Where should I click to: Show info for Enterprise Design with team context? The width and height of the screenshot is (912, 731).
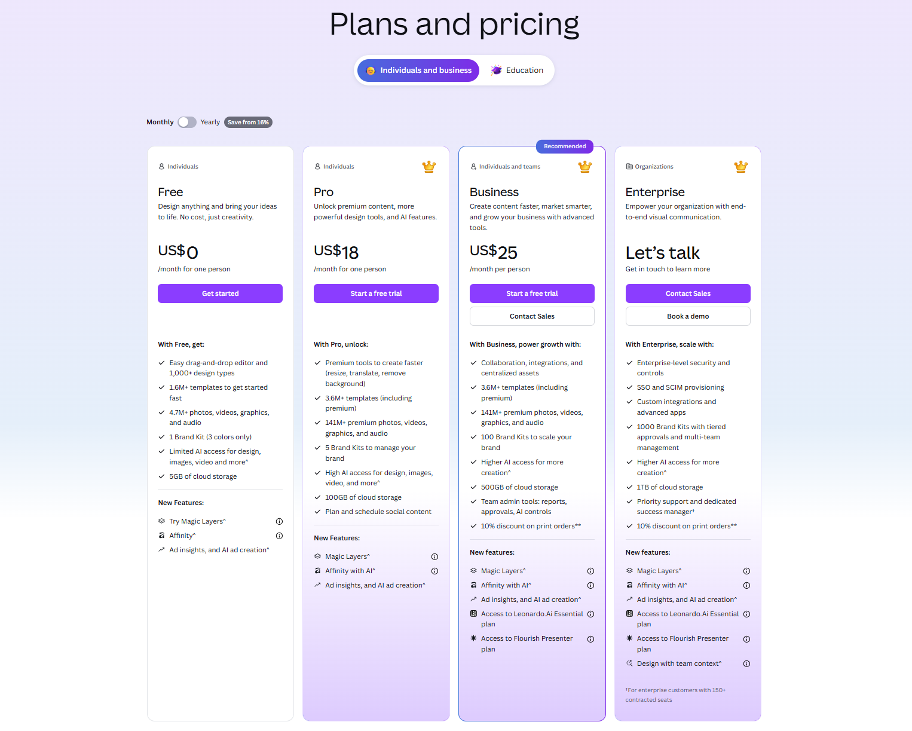[x=746, y=663]
